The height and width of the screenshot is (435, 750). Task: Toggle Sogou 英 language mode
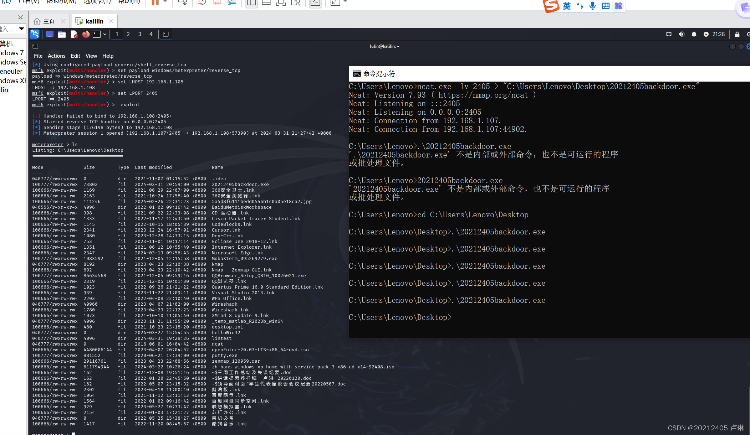[x=567, y=6]
